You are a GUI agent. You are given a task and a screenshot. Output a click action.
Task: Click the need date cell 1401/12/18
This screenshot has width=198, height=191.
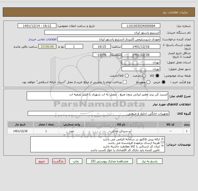point(20,131)
